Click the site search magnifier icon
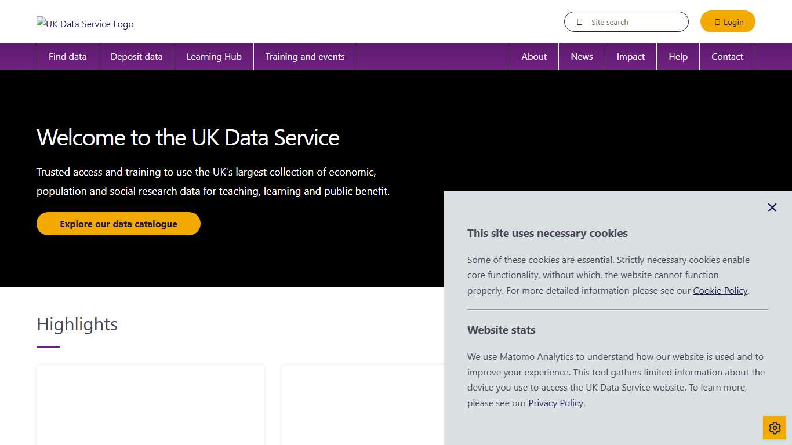Screen dimensions: 792x445 (x=579, y=21)
